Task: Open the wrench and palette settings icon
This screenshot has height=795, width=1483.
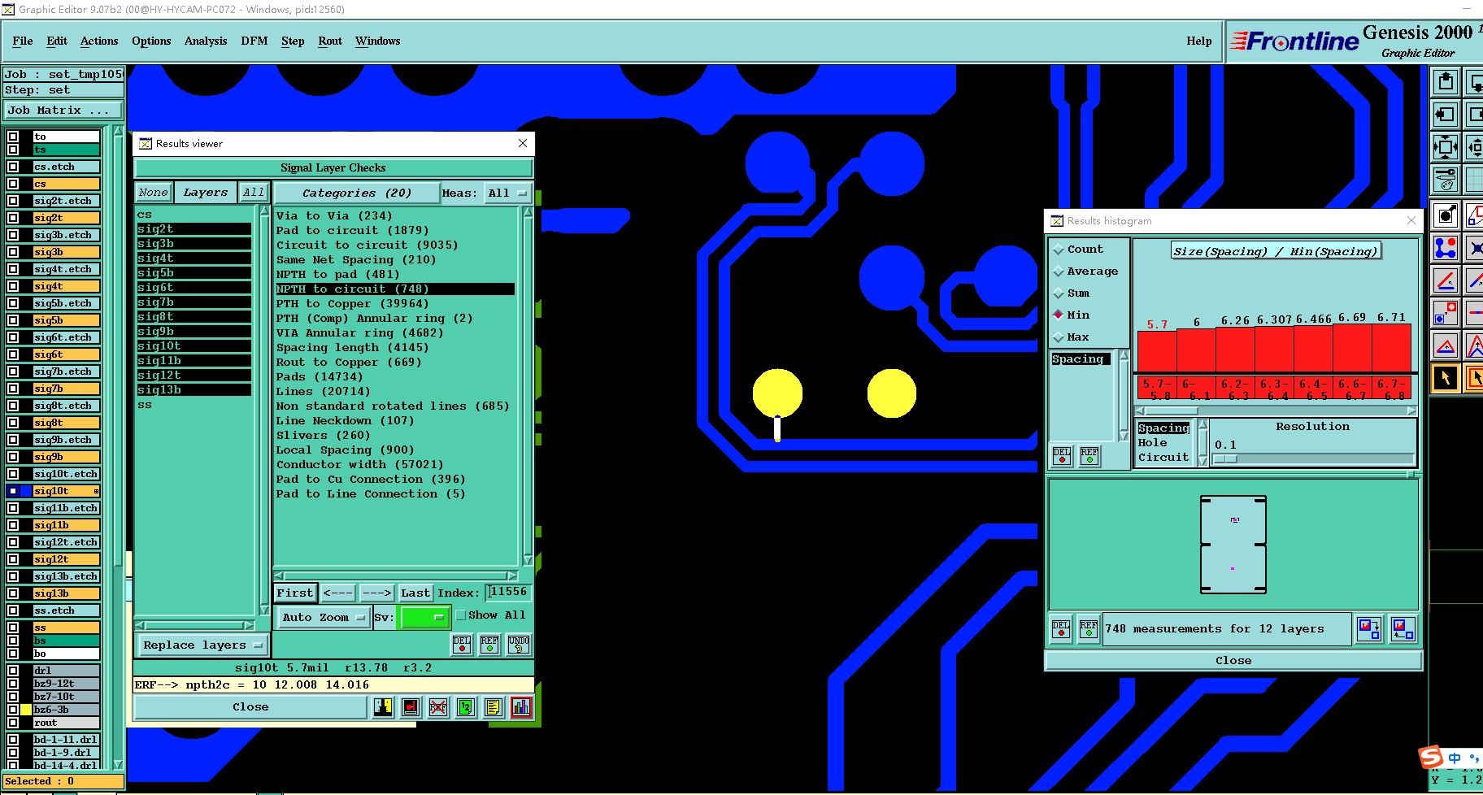Action: tap(1446, 180)
